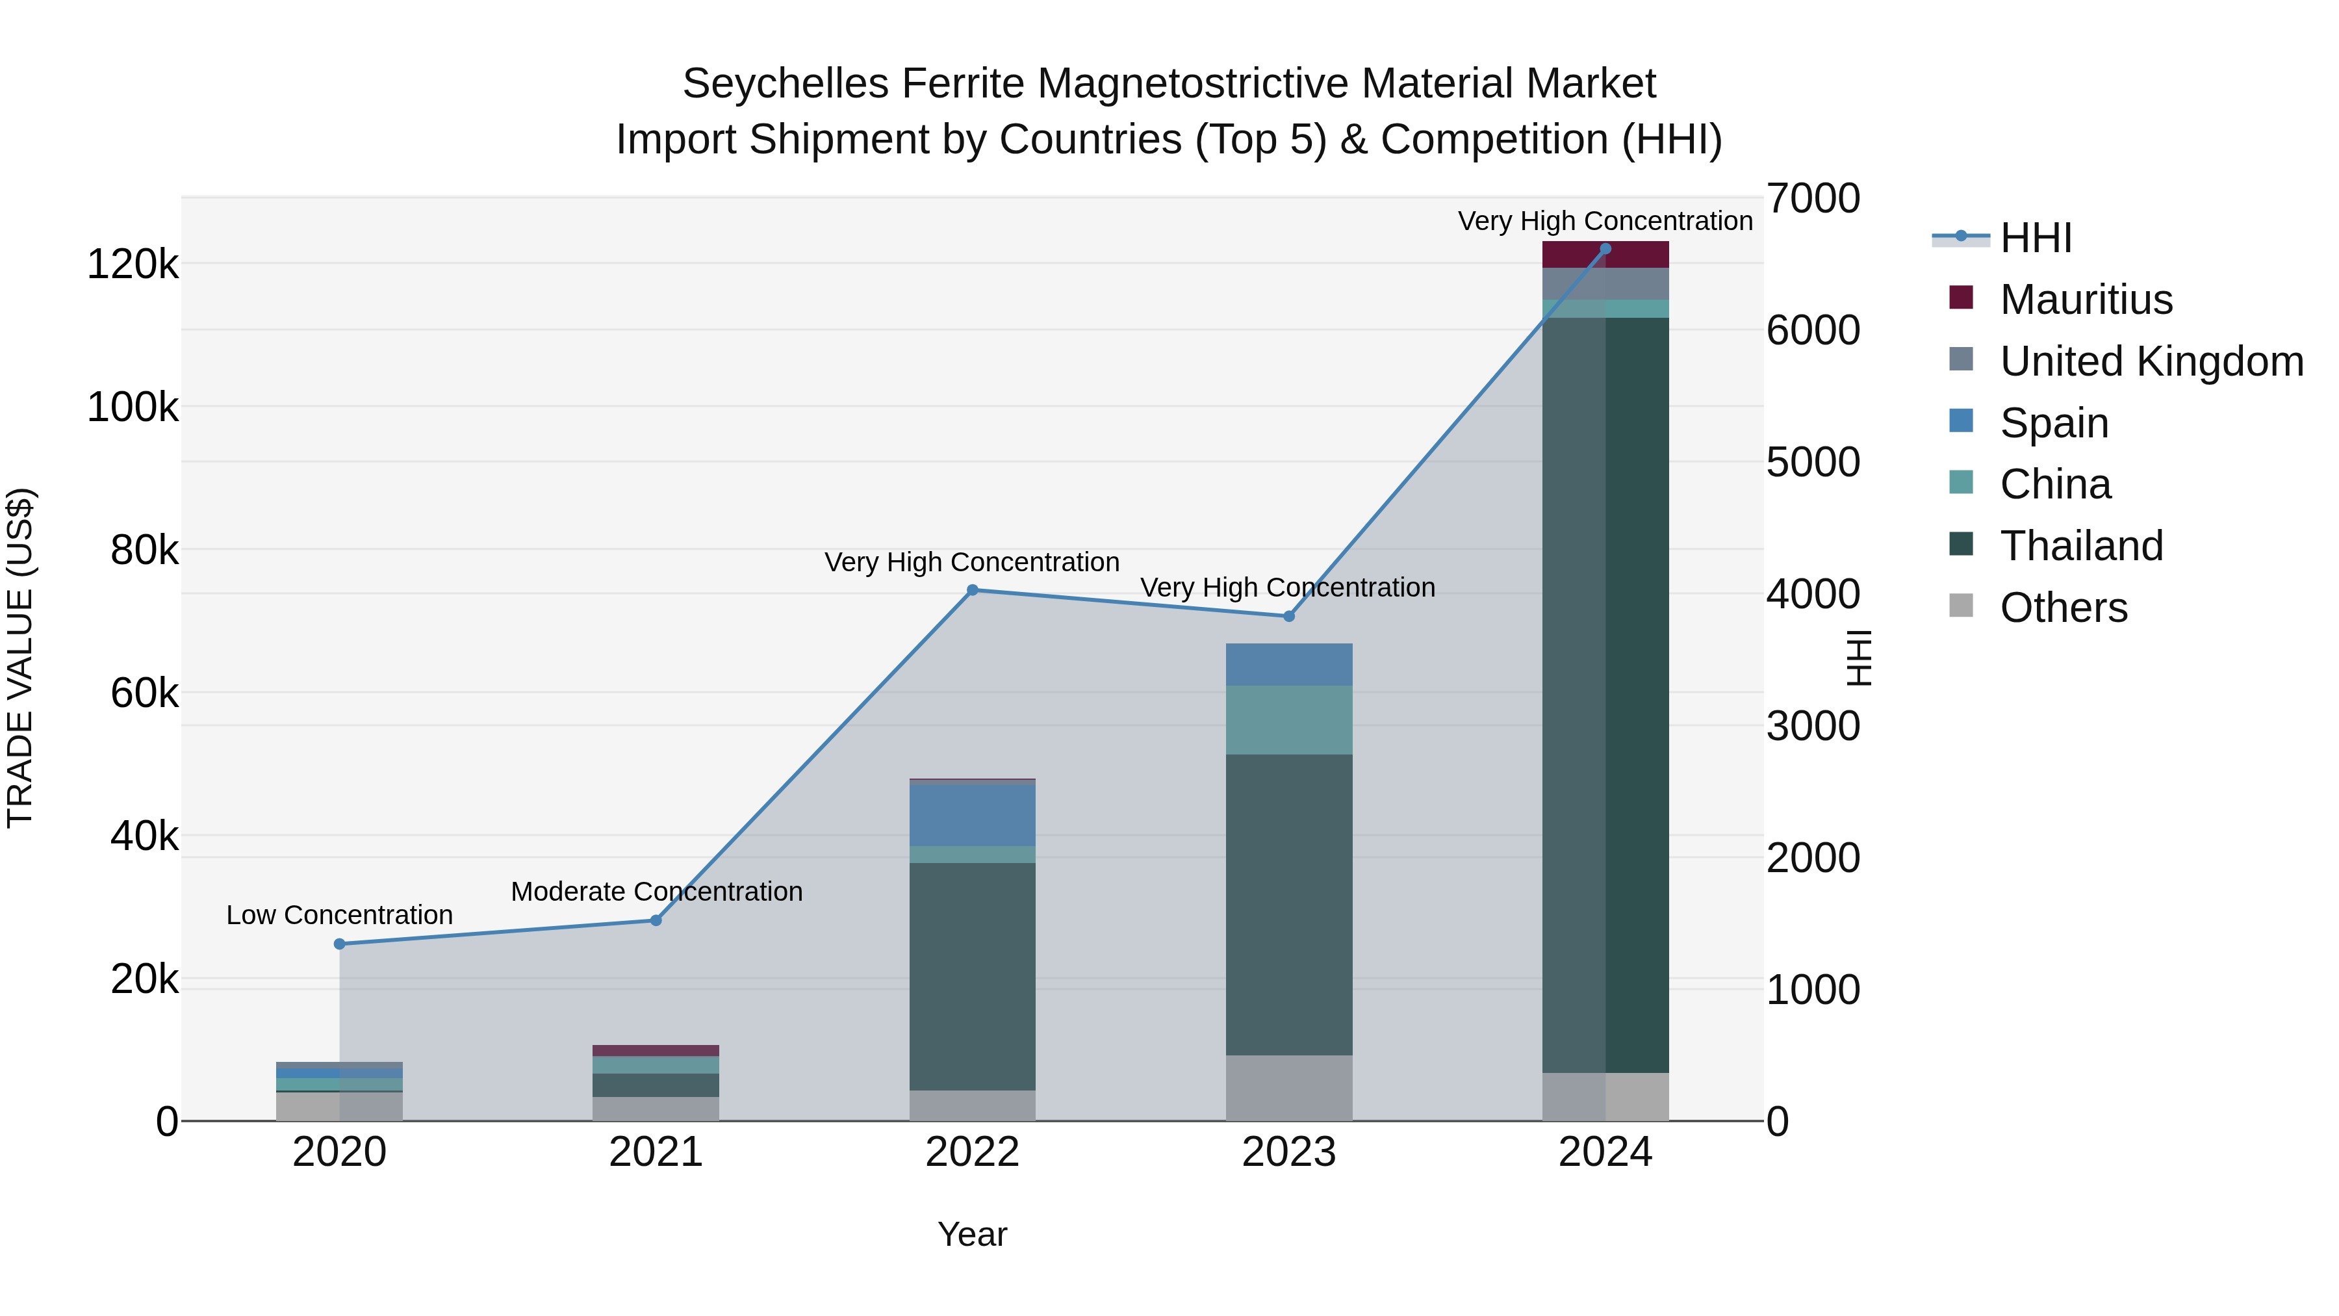Toggle the Others legend entry
2339x1316 pixels.
[x=2038, y=608]
